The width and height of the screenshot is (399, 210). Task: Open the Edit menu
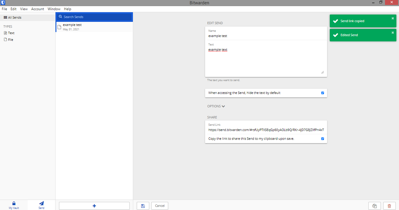point(13,9)
